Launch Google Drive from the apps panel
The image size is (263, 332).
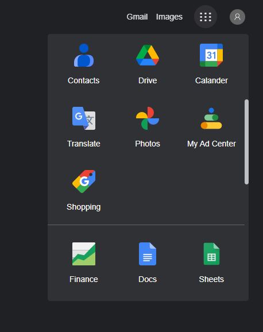point(148,55)
